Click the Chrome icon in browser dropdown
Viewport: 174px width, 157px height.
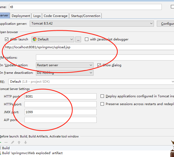point(35,39)
